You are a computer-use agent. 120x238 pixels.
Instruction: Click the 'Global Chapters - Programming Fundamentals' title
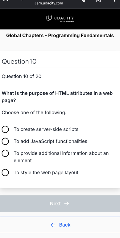(60, 36)
